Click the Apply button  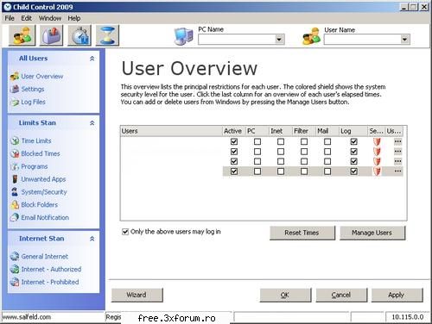click(397, 295)
